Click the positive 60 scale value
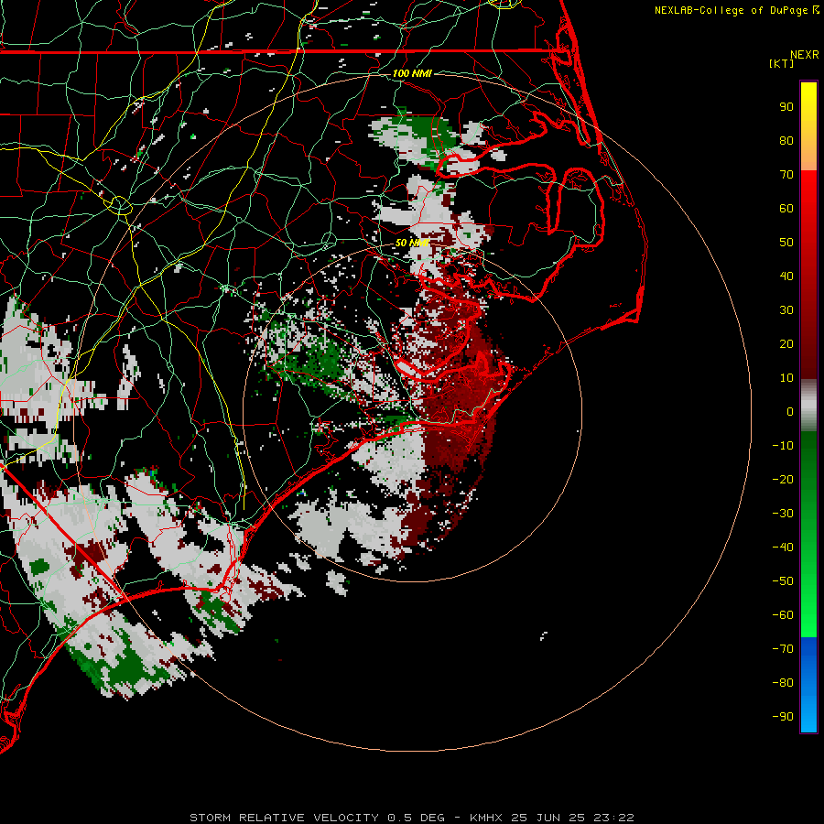 pyautogui.click(x=786, y=208)
